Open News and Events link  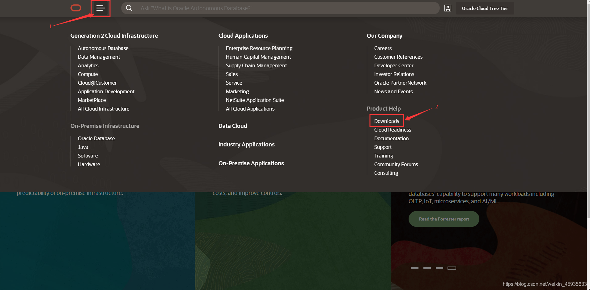[x=393, y=91]
